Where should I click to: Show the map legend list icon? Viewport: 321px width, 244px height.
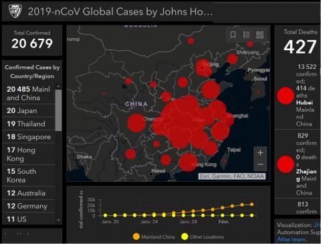[246, 35]
